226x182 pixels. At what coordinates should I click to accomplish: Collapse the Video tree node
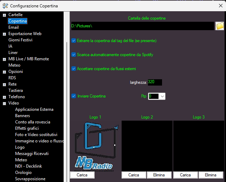4,103
